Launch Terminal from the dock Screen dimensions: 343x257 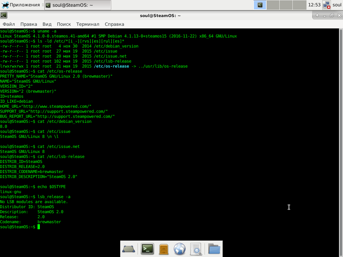(147, 249)
